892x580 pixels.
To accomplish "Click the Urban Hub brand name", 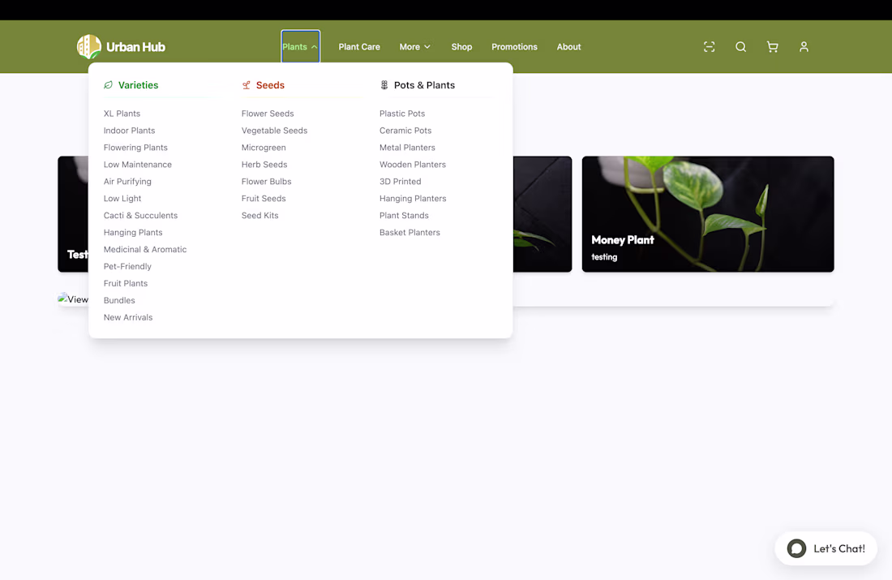I will point(135,47).
